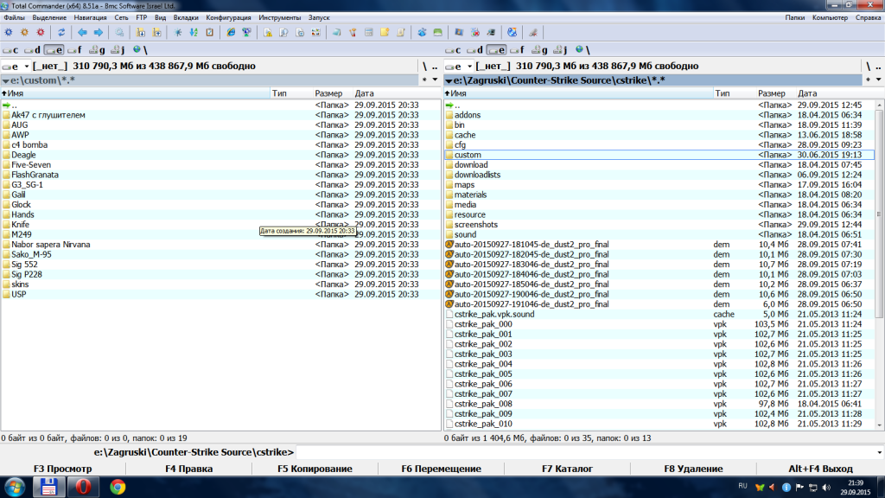Expand left panel directory history arrow
Viewport: 885px width, 498px height.
pyautogui.click(x=436, y=80)
